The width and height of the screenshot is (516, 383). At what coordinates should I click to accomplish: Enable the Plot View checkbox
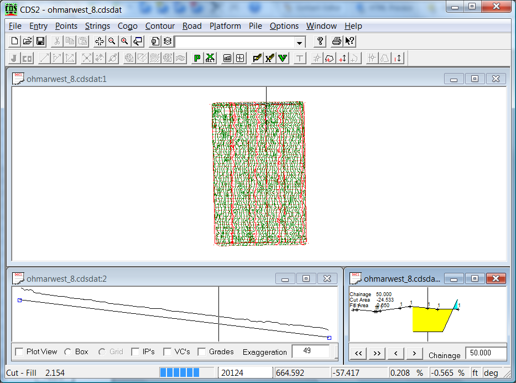coord(19,352)
